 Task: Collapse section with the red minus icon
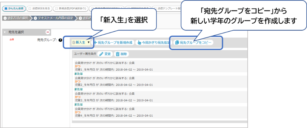[x=48, y=32]
